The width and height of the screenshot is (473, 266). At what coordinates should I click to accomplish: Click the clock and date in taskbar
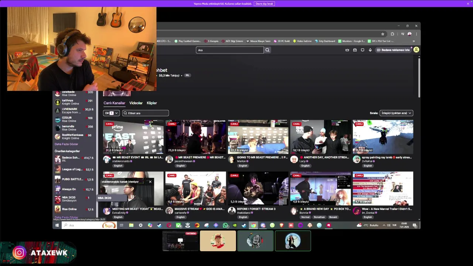pos(404,225)
